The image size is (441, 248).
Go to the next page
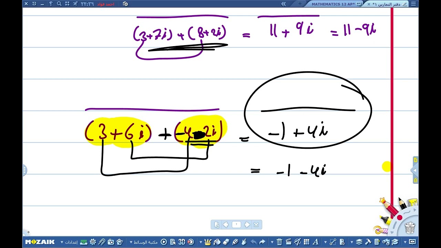(247, 225)
